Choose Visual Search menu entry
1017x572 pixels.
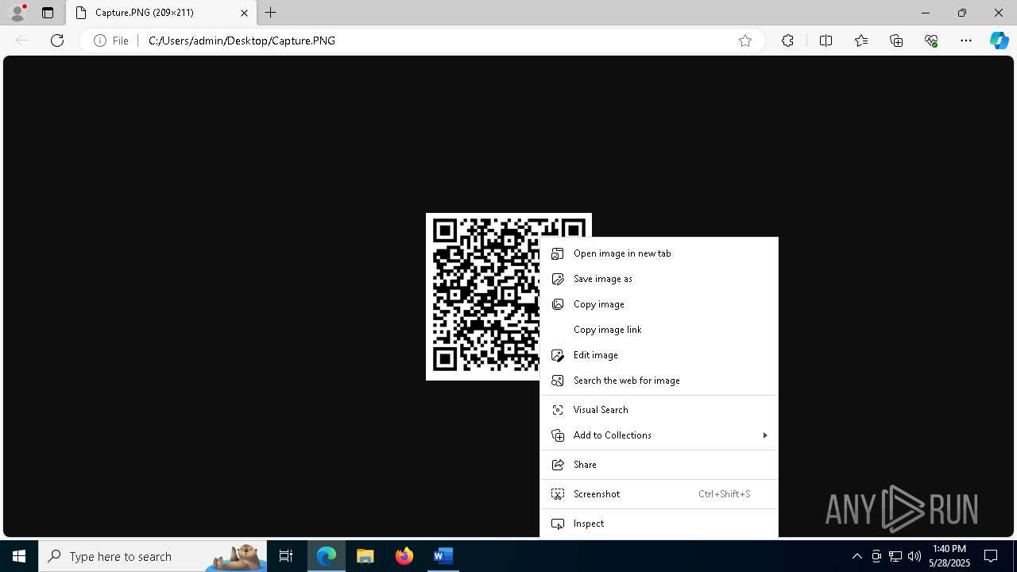click(x=659, y=410)
